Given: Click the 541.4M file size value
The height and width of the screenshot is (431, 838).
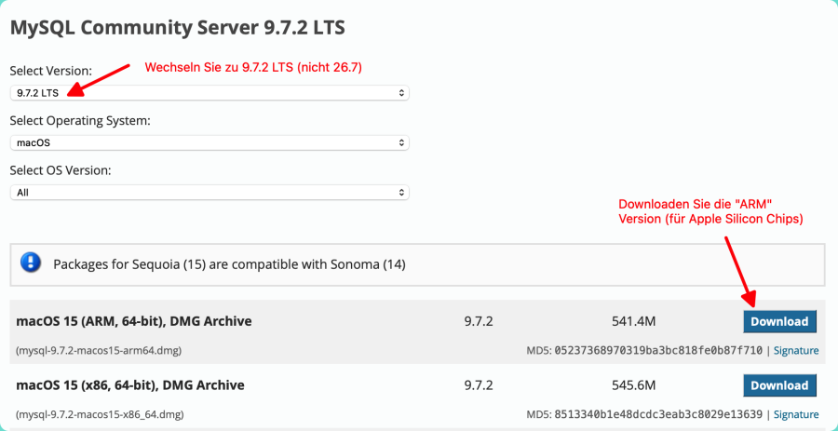Looking at the screenshot, I should [x=633, y=322].
